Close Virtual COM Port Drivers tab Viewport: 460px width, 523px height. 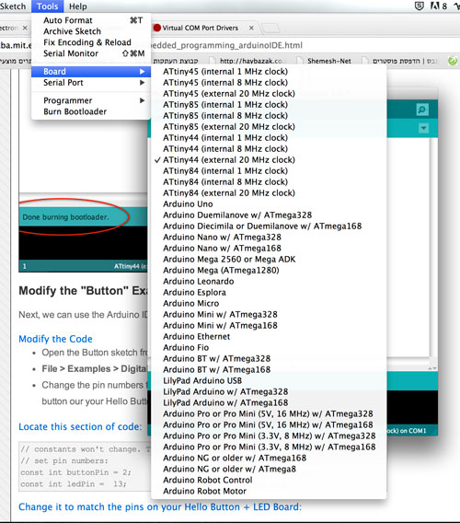(x=251, y=28)
